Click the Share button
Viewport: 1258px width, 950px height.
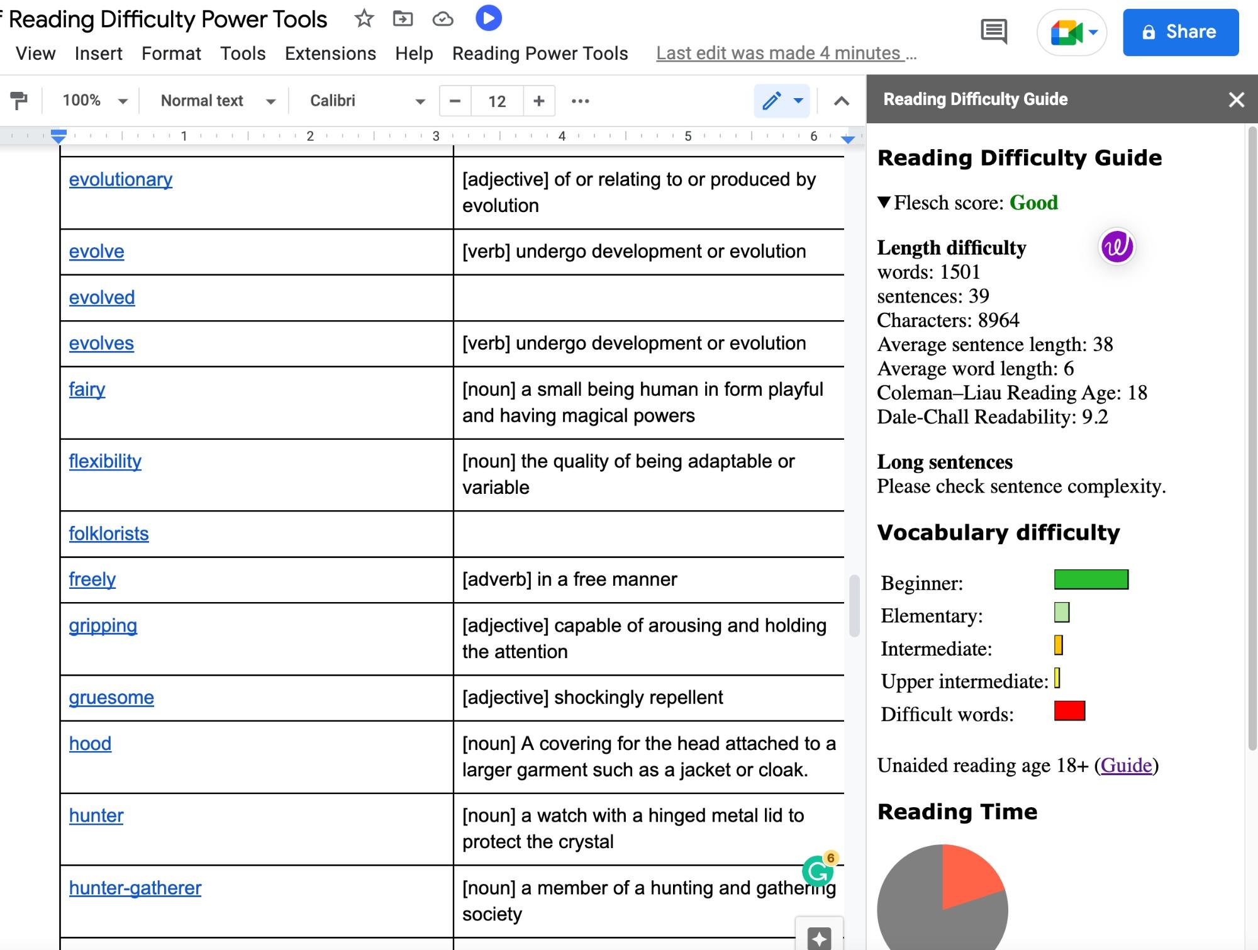pyautogui.click(x=1181, y=32)
